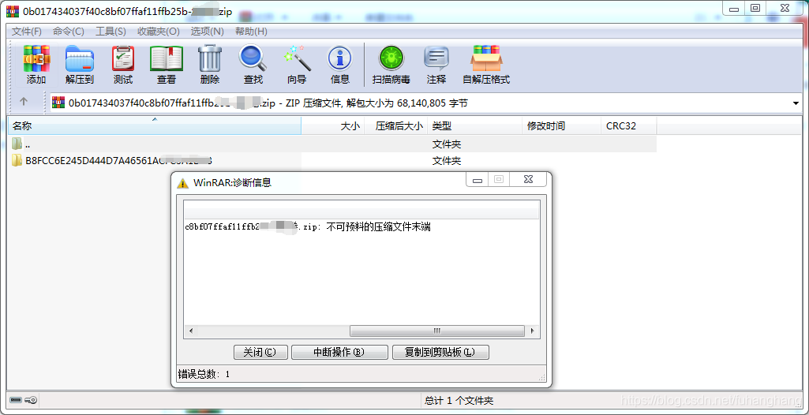Open the 查找 (Find) magnifier tool
Screen dimensions: 809x415
click(x=253, y=65)
